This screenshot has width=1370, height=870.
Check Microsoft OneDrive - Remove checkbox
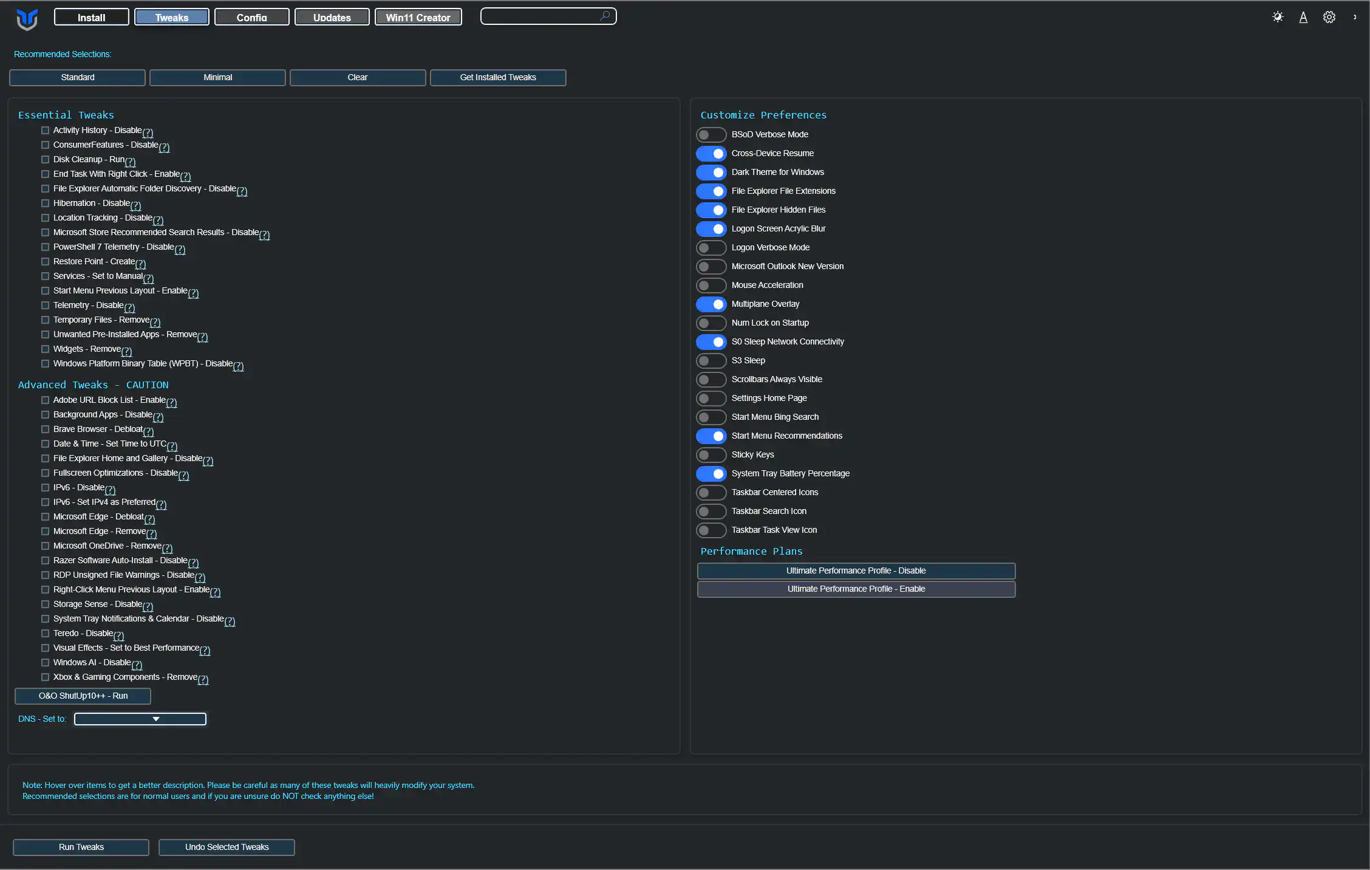click(45, 546)
